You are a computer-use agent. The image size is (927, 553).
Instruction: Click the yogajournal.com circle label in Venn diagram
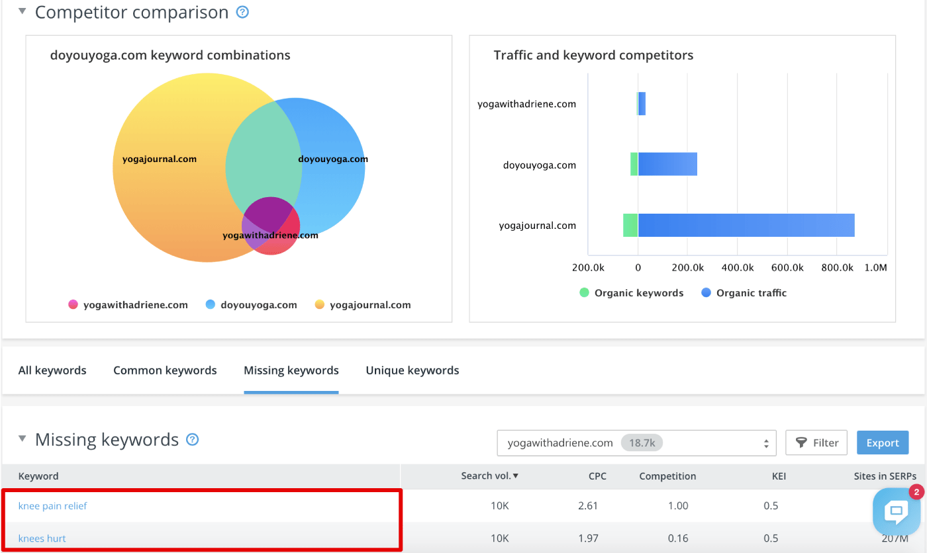(x=160, y=159)
